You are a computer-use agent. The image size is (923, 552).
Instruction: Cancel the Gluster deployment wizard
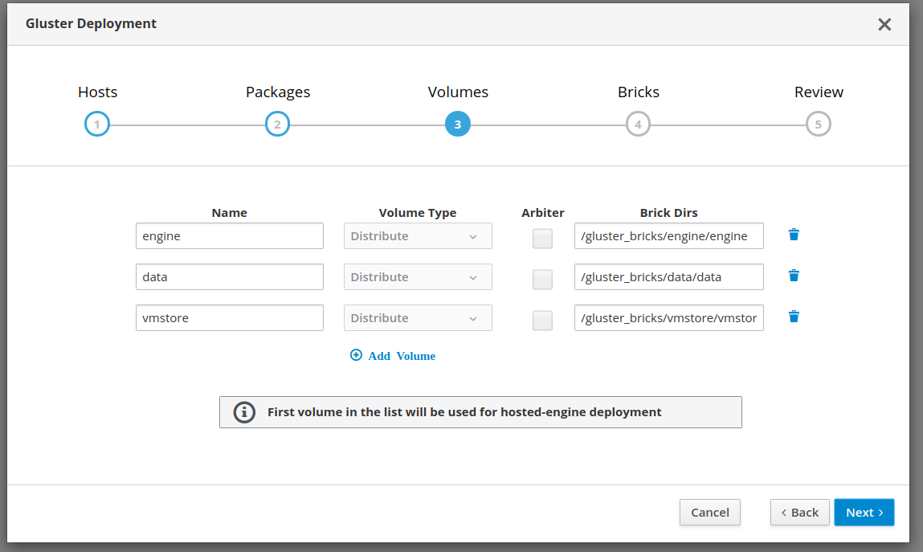point(709,513)
